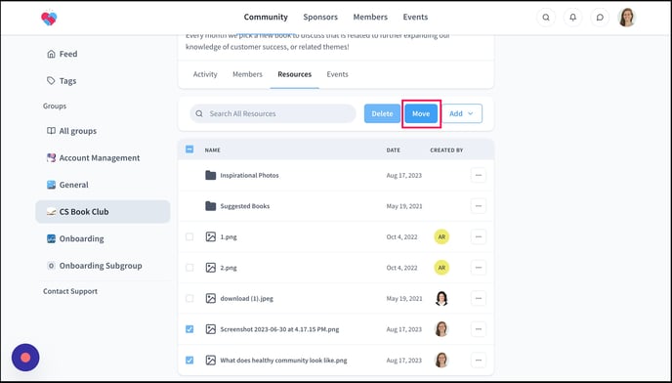Toggle the select-all checkbox in header row
Screen dimensions: 672x383
click(x=189, y=149)
